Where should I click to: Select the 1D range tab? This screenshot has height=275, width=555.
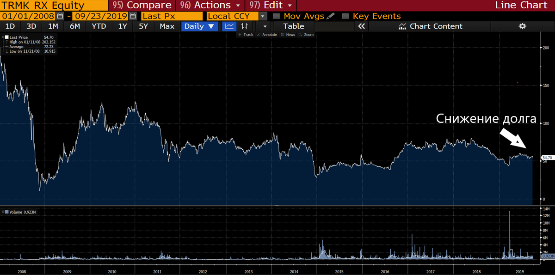10,26
